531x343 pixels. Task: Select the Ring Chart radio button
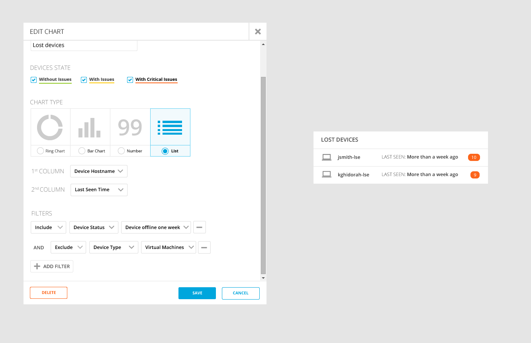(40, 151)
